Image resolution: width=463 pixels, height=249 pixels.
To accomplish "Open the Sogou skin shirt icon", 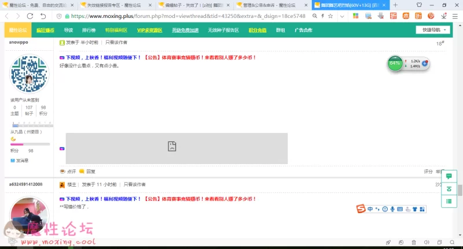I will pos(416,209).
